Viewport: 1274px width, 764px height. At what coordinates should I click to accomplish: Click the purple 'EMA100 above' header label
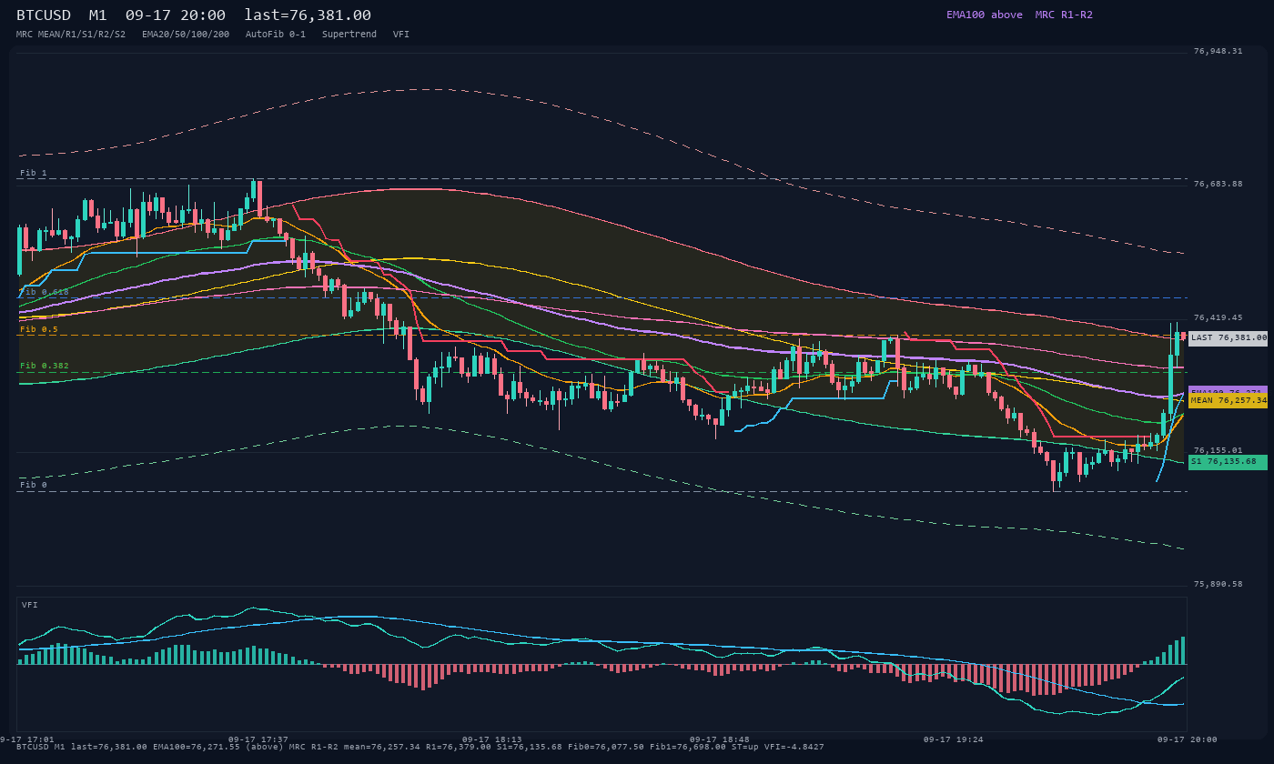point(984,15)
